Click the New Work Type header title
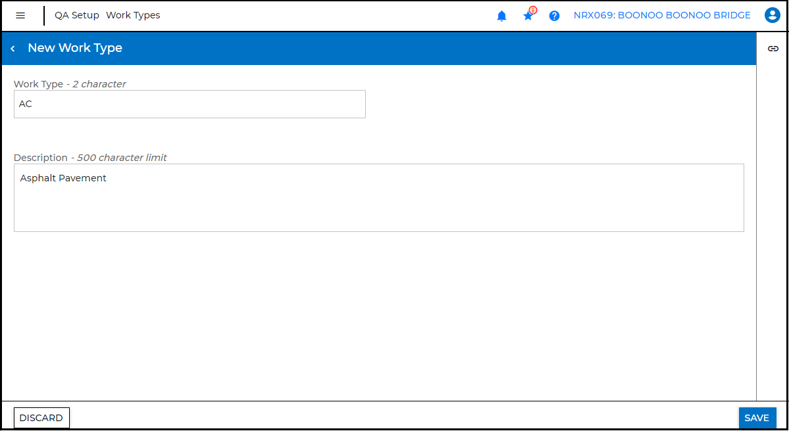789x431 pixels. tap(74, 48)
